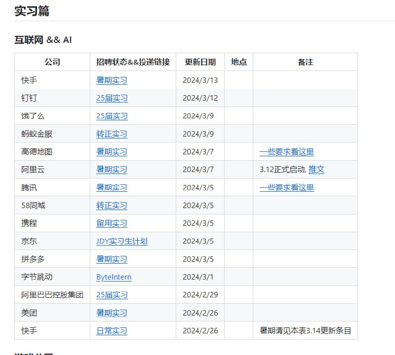This screenshot has height=355, width=395.
Task: Open the ByteIntern link for 字节跳动
Action: click(114, 277)
